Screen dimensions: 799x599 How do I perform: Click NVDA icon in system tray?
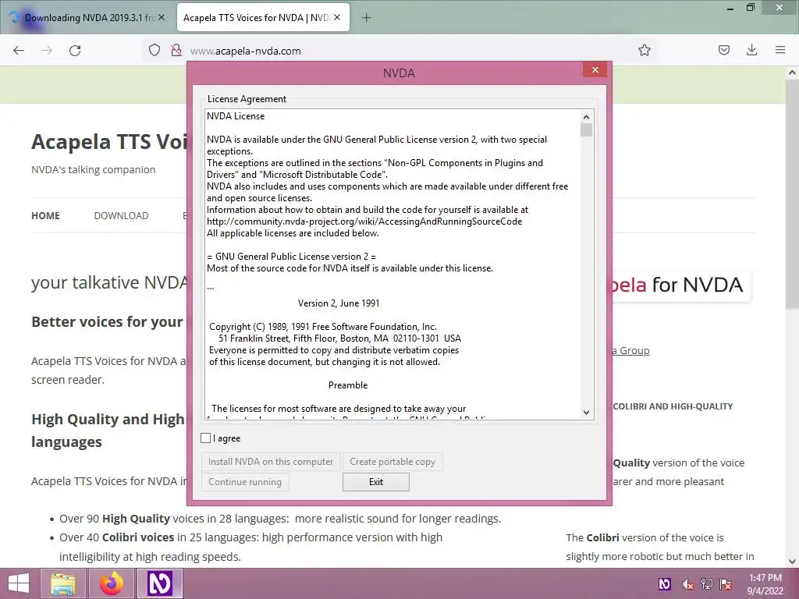click(x=665, y=583)
